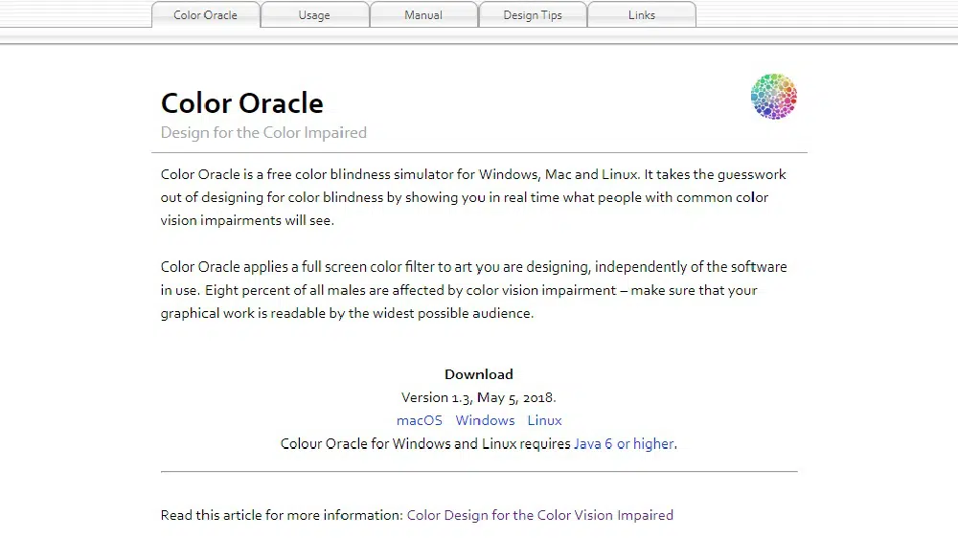Click the bold Download heading
This screenshot has width=958, height=538.
click(x=479, y=374)
